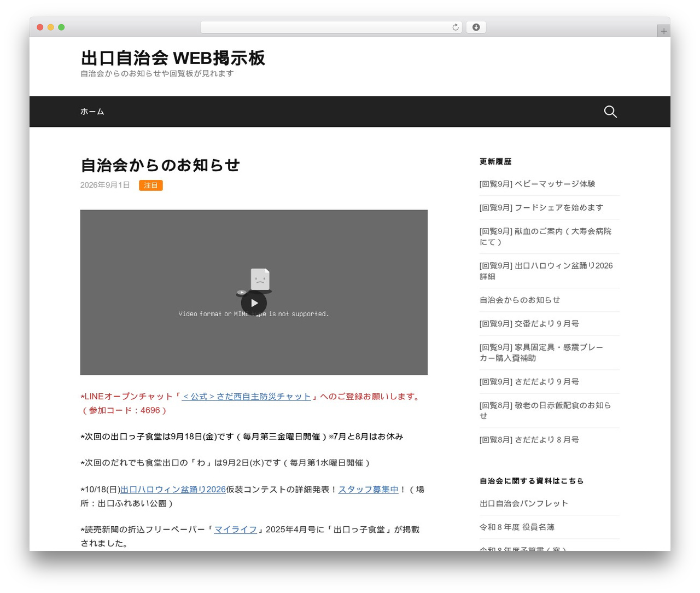700x593 pixels.
Task: Open sidebar entry 交番だより９月号
Action: [529, 323]
